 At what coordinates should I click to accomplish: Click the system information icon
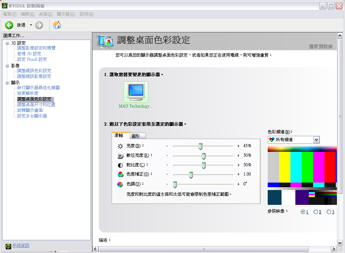[9, 246]
